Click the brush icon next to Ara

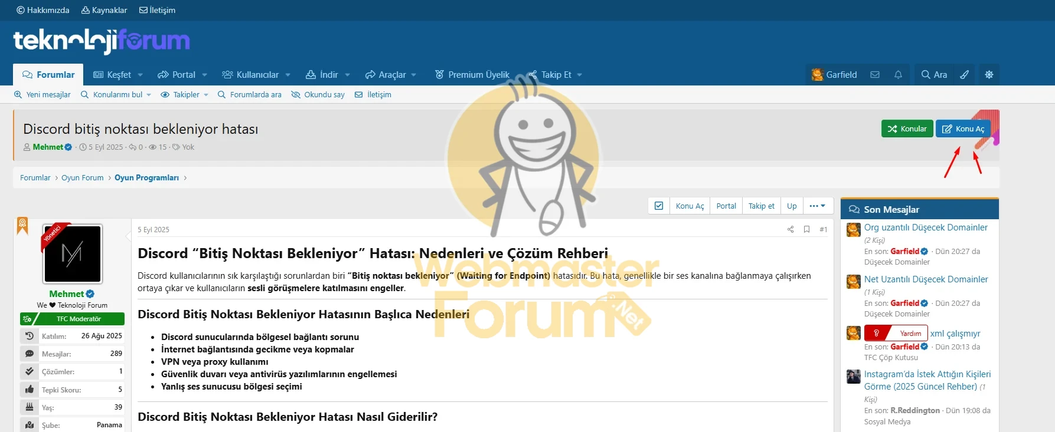click(964, 75)
